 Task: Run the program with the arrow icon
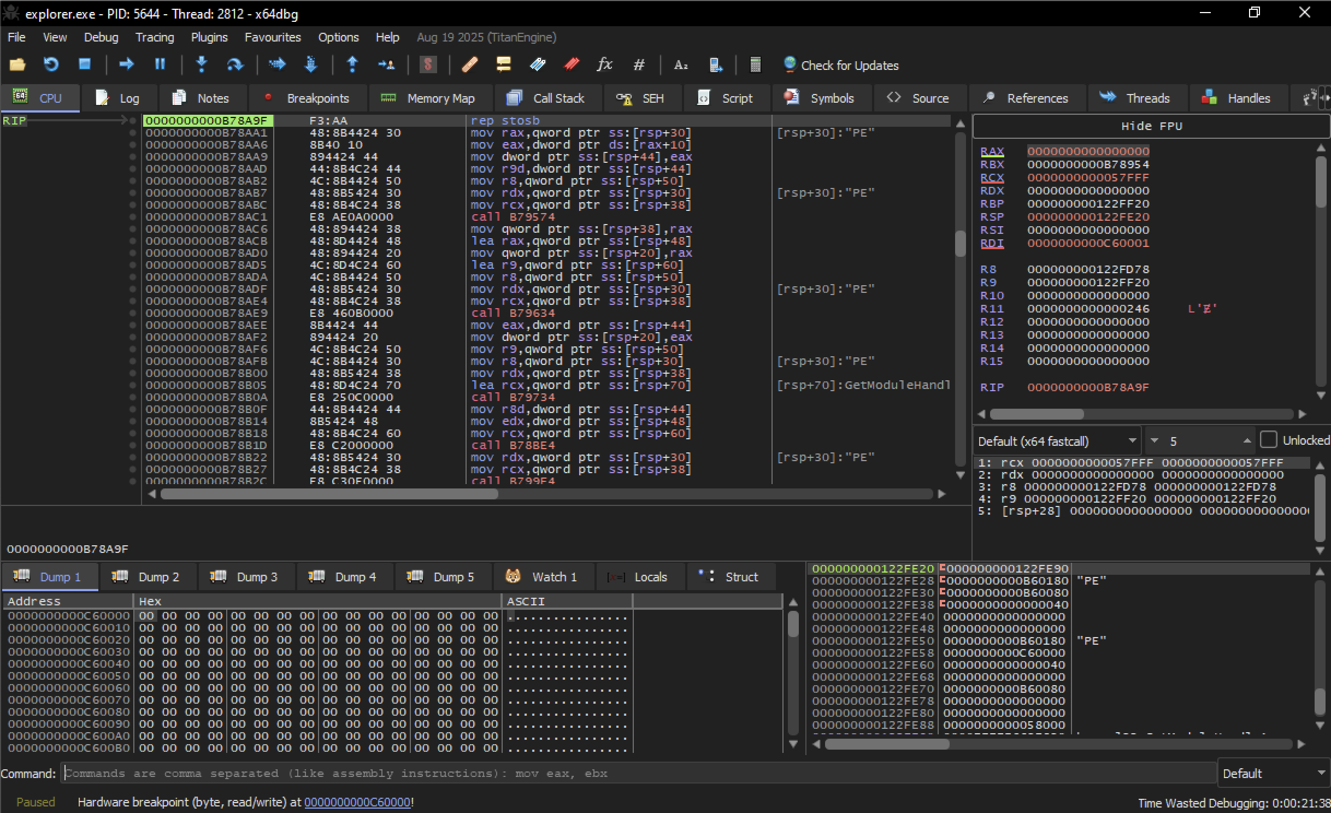coord(126,64)
